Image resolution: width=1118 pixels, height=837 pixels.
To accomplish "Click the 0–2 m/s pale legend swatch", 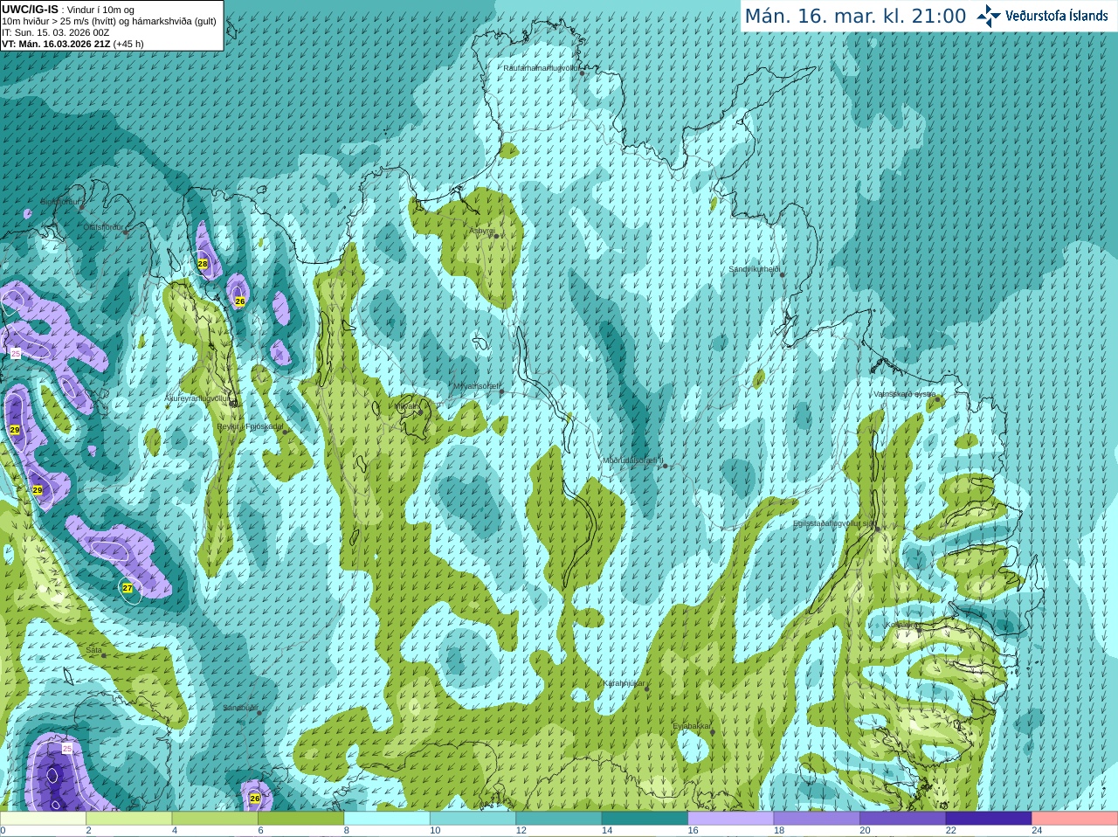I will (x=43, y=819).
